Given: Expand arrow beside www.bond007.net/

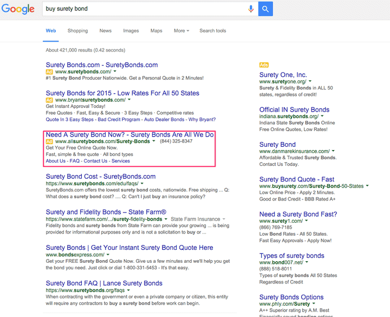Looking at the screenshot, I should click(307, 262).
